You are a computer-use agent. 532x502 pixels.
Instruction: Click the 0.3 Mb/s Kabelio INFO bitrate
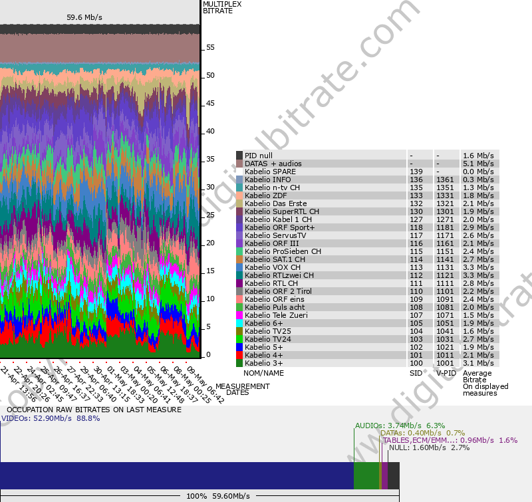pyautogui.click(x=478, y=180)
